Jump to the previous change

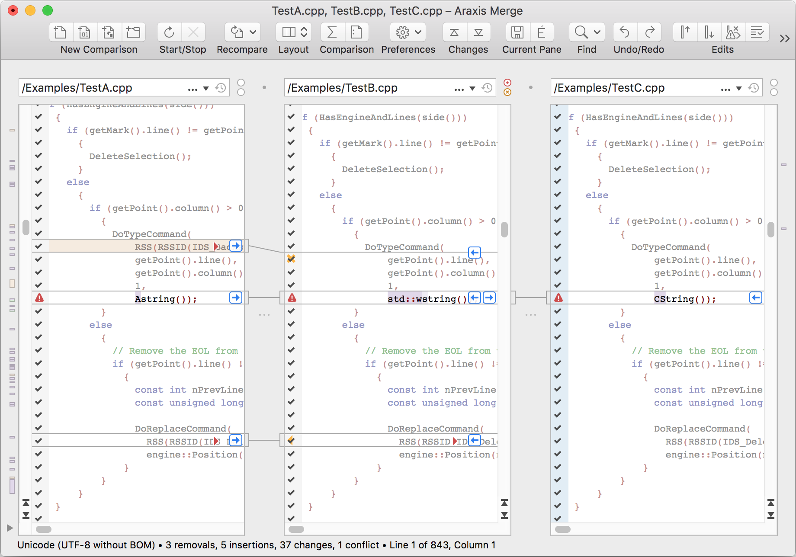pos(453,32)
